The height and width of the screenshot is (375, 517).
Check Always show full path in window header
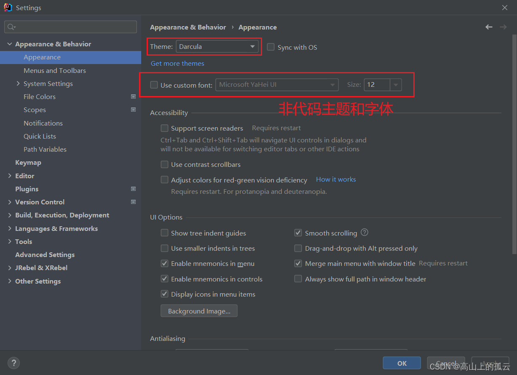(x=298, y=279)
